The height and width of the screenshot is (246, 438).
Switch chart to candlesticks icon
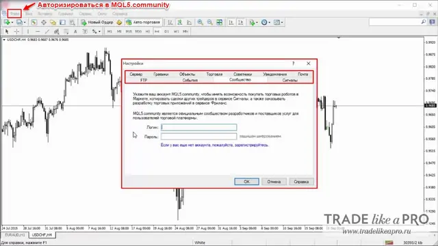179,23
